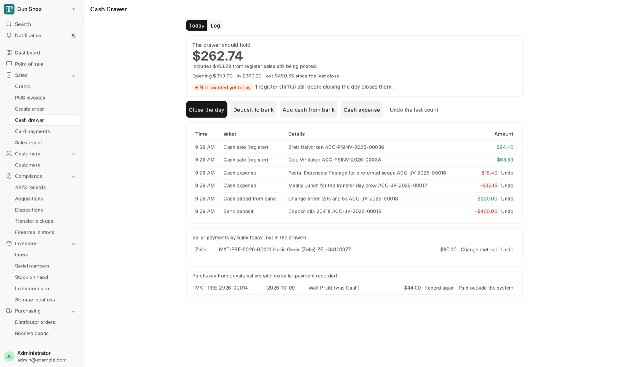Collapse the Sales section chevron
This screenshot has width=629, height=367.
[x=74, y=76]
